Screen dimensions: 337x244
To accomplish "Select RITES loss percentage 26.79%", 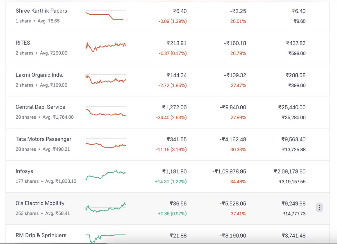I will point(238,53).
